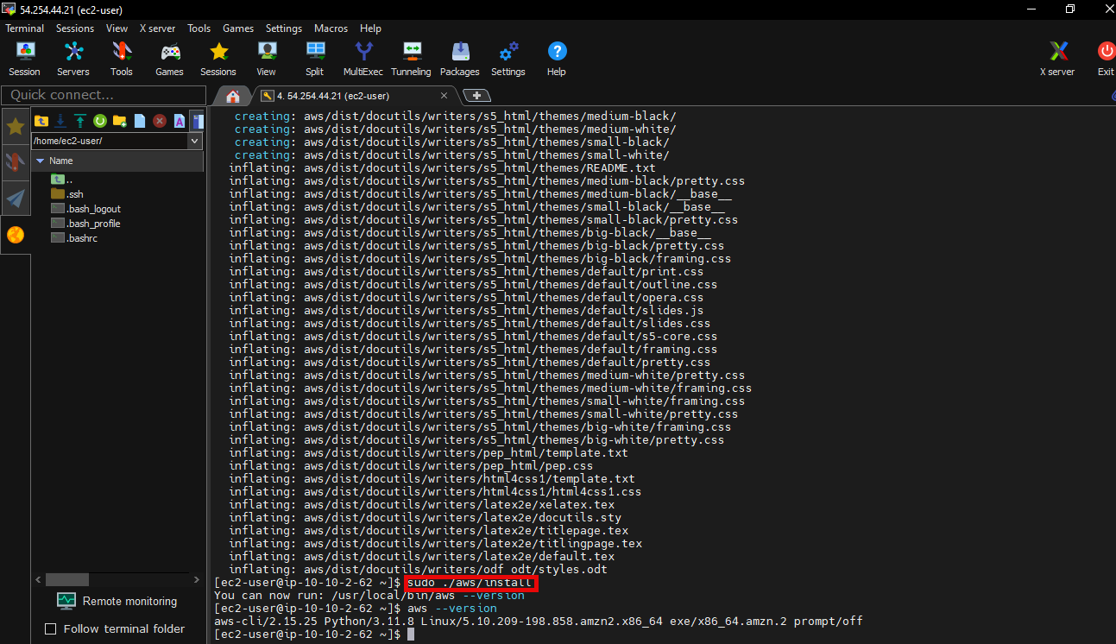The image size is (1116, 644).
Task: Expand the remote path dropdown arrow
Action: (195, 141)
